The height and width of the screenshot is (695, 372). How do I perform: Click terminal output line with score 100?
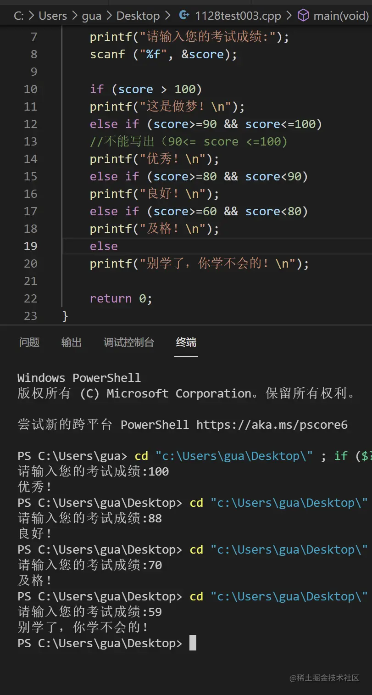click(x=93, y=471)
